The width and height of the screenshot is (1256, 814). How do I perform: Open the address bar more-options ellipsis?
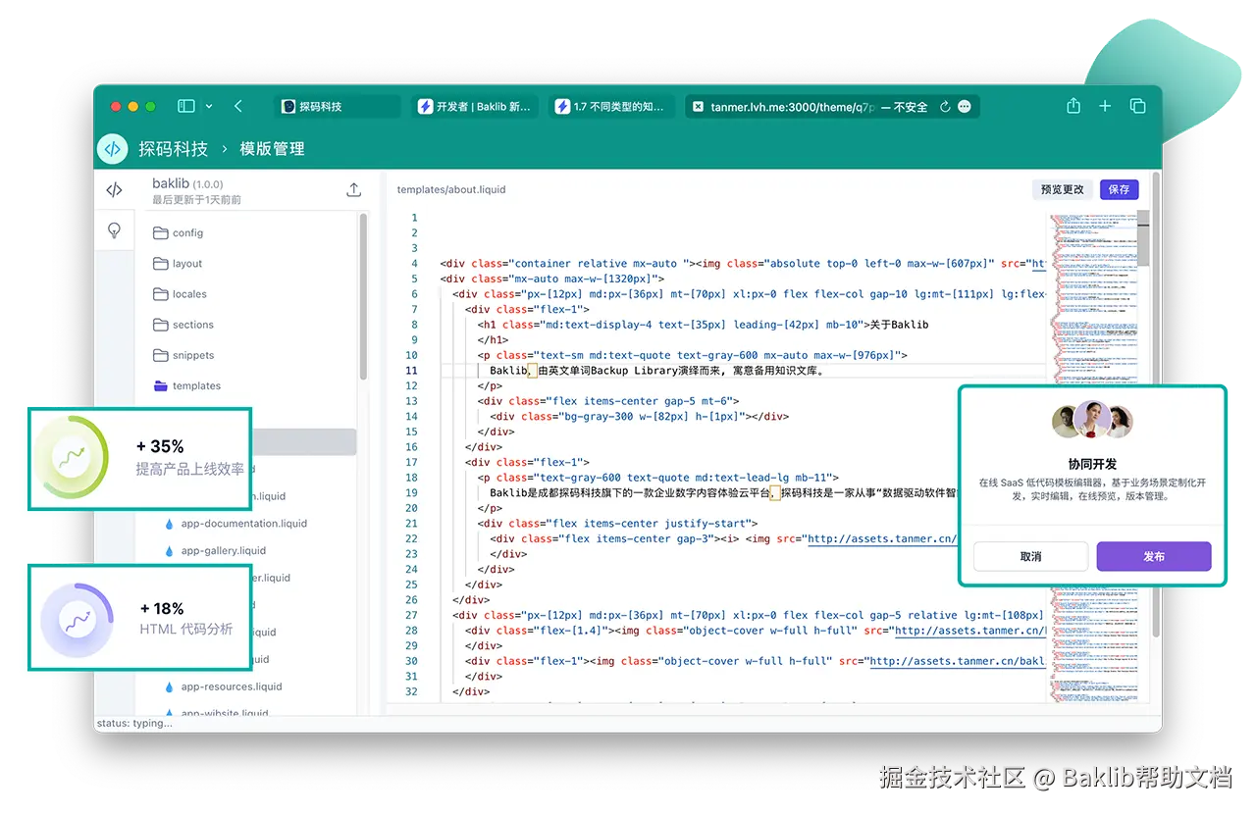point(965,107)
